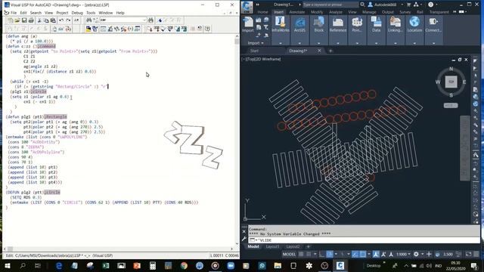
Task: Close the Drawing1 file tab
Action: coord(319,51)
